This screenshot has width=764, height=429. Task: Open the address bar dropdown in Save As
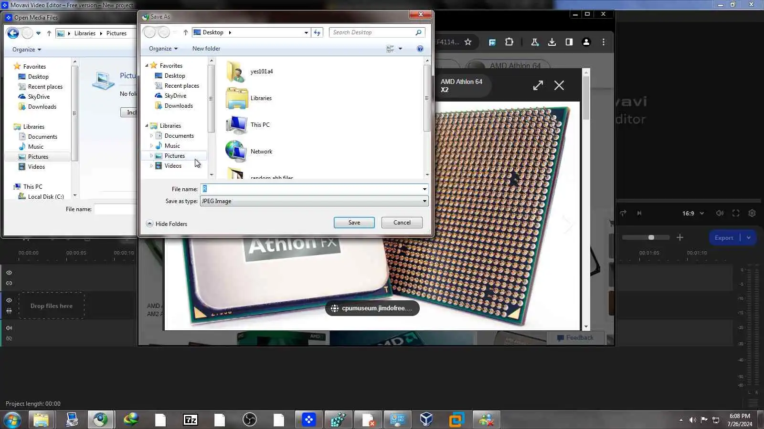(306, 32)
